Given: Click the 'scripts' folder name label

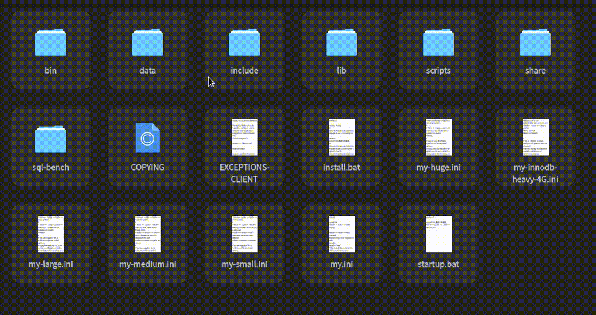Looking at the screenshot, I should click(x=438, y=71).
